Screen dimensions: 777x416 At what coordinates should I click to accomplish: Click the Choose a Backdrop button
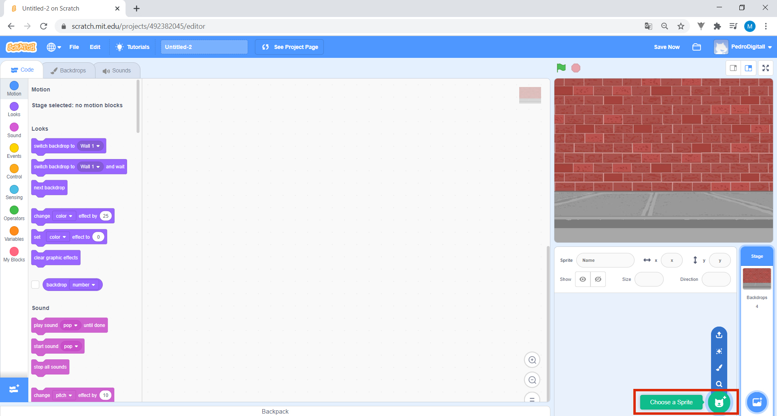757,402
